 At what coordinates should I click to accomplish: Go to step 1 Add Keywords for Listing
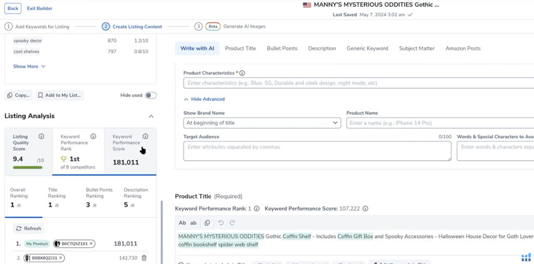[37, 27]
